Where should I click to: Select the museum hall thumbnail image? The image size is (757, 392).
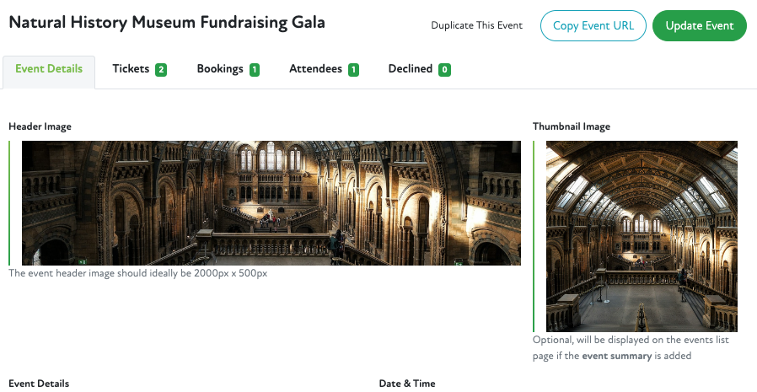(x=642, y=236)
